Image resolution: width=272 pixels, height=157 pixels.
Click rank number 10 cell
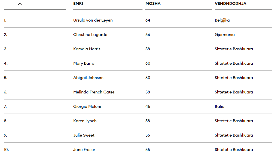click(6, 150)
